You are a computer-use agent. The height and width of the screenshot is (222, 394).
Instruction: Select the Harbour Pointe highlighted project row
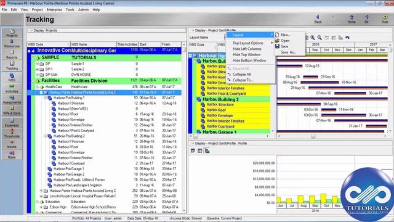click(104, 92)
